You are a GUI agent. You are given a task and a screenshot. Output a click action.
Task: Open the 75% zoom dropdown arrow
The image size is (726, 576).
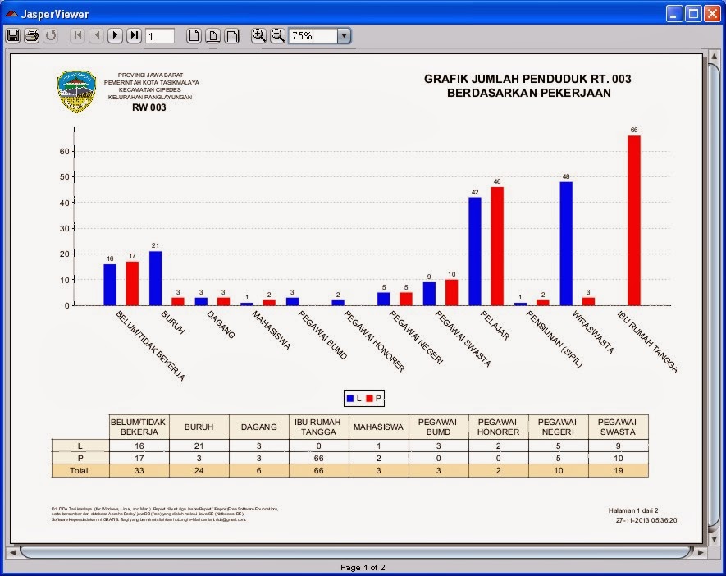[x=344, y=35]
